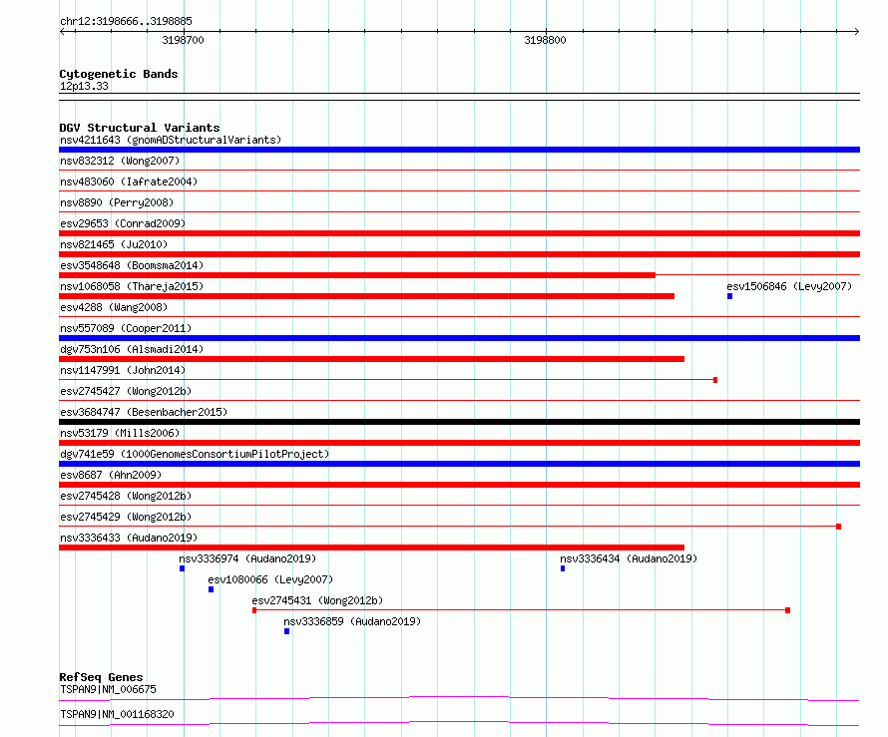Image resolution: width=888 pixels, height=737 pixels.
Task: Click the nsv1147991 (John2014) label
Action: click(123, 370)
